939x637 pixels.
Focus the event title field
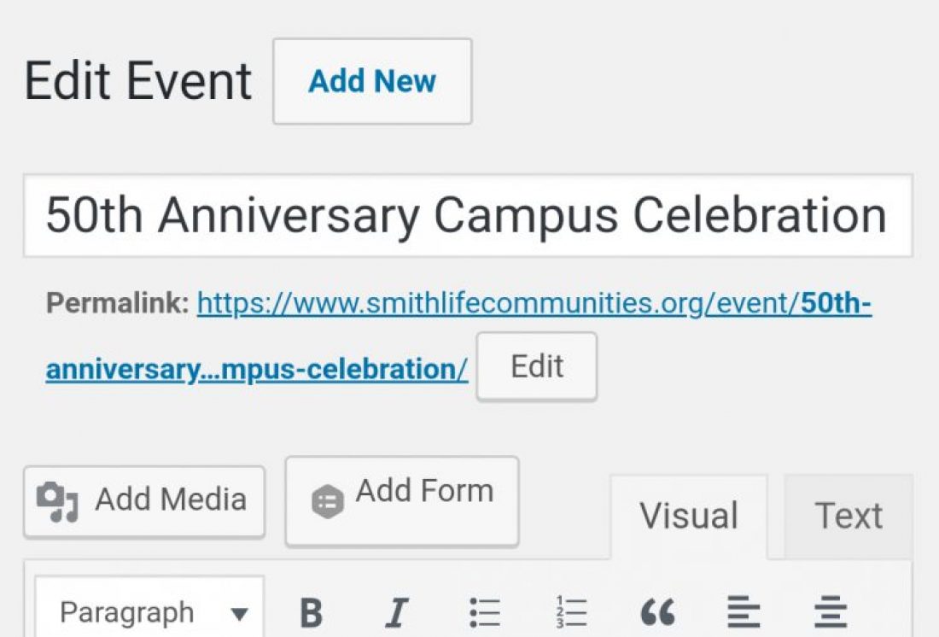[466, 216]
